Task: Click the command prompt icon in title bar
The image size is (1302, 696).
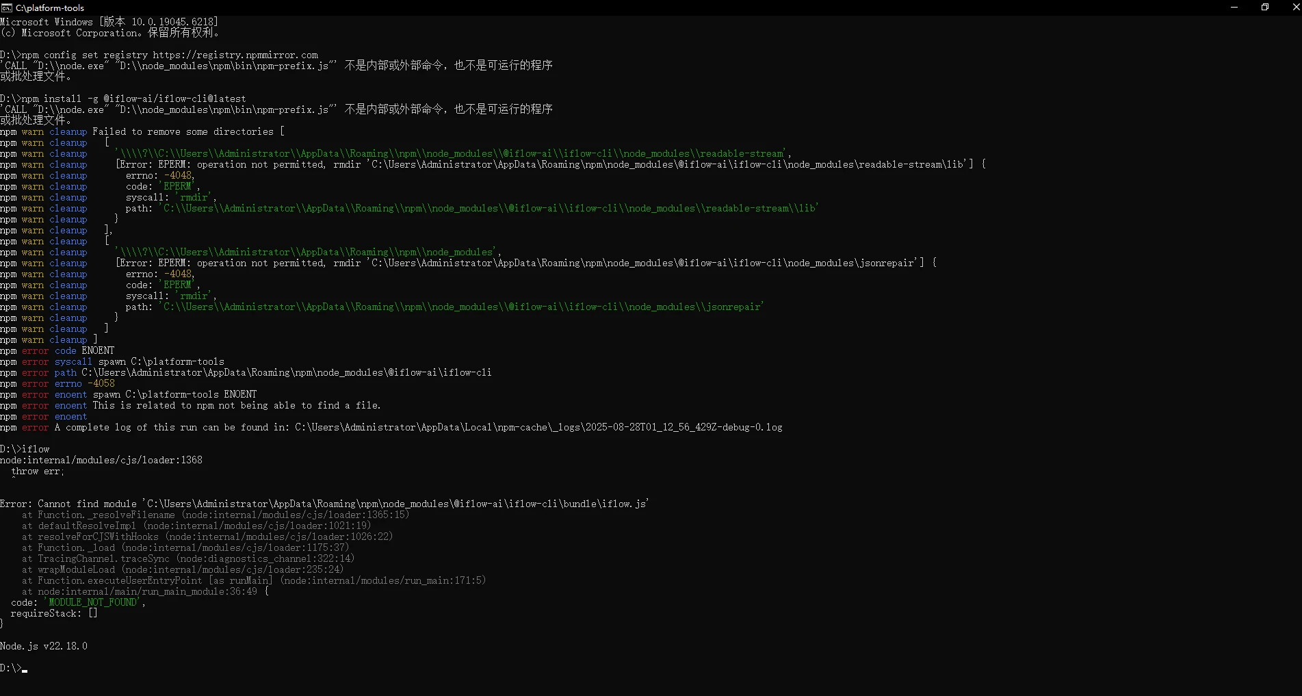Action: click(x=7, y=8)
